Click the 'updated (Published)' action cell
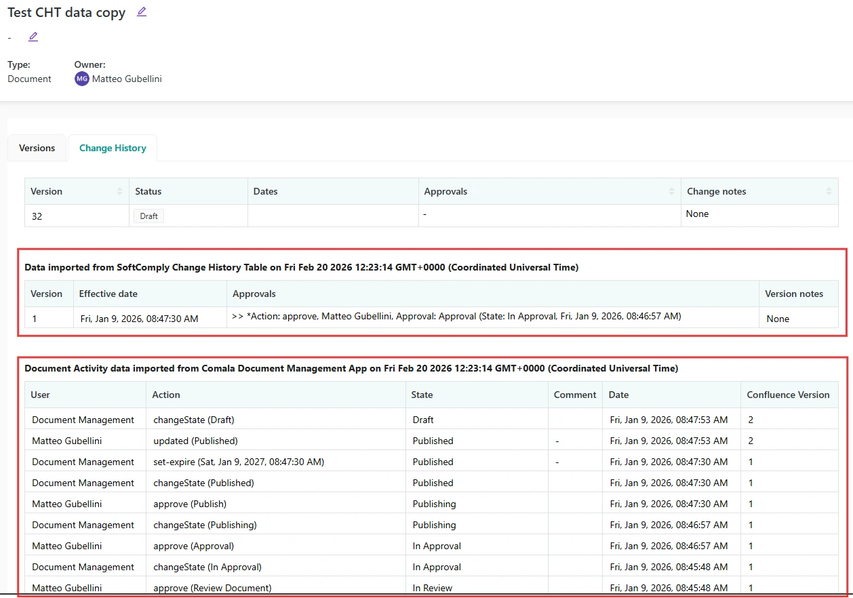The image size is (853, 598). pos(195,441)
